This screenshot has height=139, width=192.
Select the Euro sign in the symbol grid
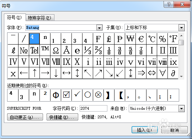[x=141, y=39]
